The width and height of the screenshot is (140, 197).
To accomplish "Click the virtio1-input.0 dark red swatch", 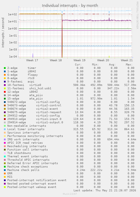I will click(x=5, y=119).
